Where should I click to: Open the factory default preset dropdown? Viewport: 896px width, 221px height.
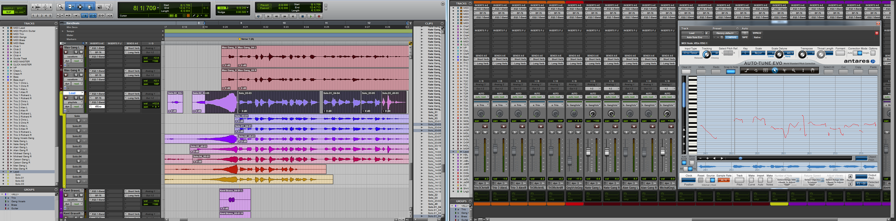tap(726, 33)
